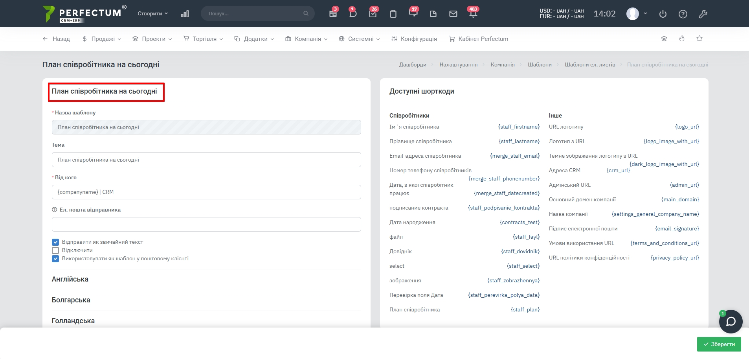Click 'Шаблони ел. листів' breadcrumb link
749x359 pixels.
(590, 64)
